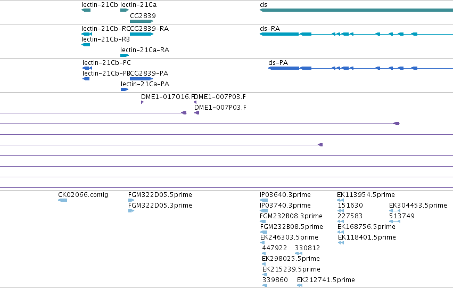Select feature 447922
This screenshot has width=453, height=288.
point(263,253)
